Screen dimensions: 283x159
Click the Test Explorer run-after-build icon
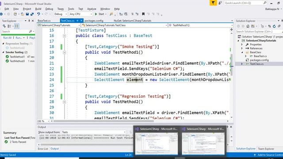[4, 26]
